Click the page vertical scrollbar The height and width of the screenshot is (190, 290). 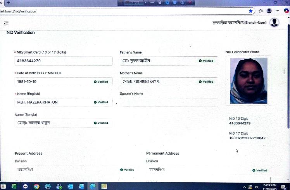(288, 78)
